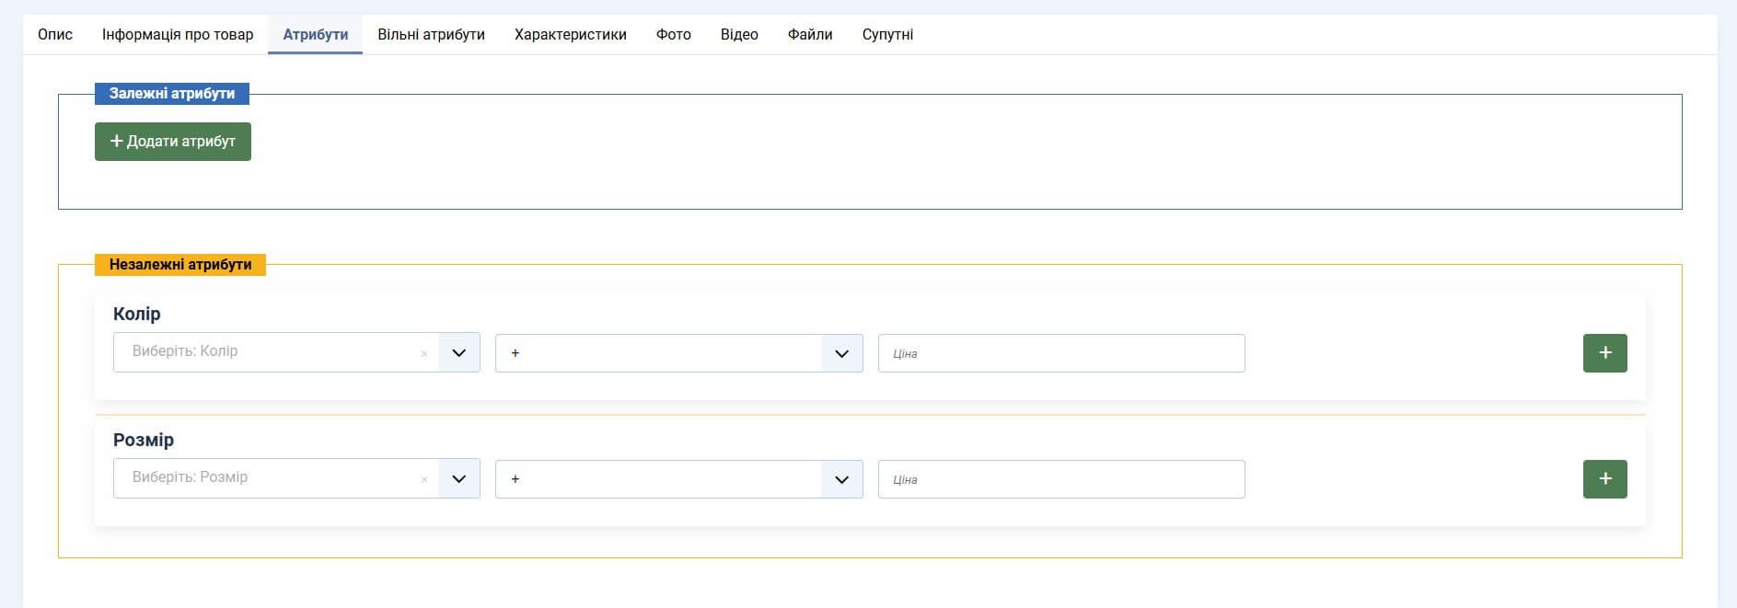Clear the Колір selection with the x icon
Viewport: 1737px width, 608px height.
tap(423, 354)
